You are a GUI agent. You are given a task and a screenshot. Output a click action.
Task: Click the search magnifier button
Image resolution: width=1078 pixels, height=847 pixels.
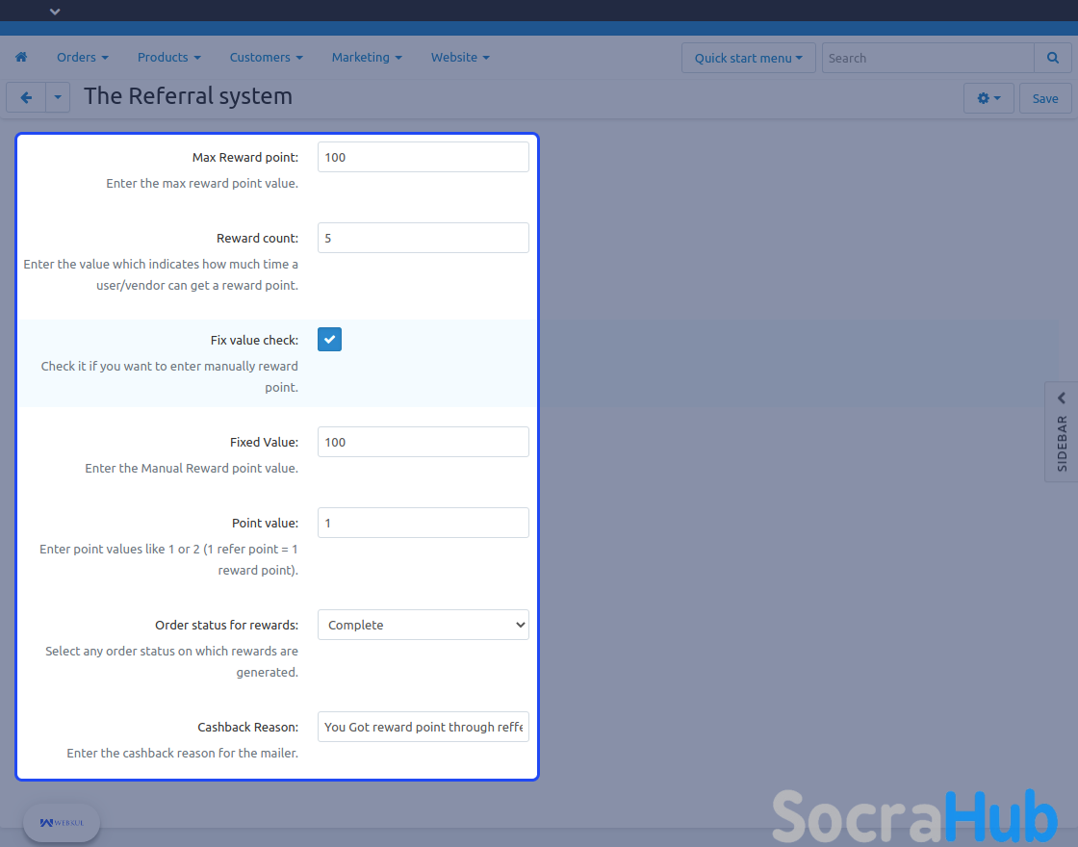point(1052,58)
